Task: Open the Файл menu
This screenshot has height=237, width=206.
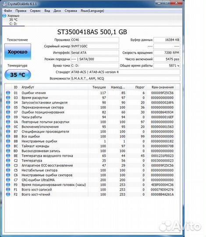Action: [x=8, y=11]
